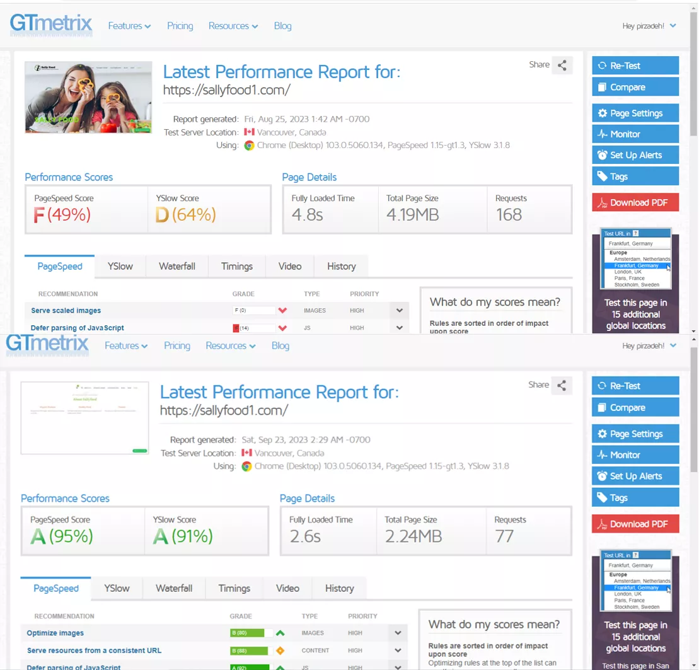Image resolution: width=699 pixels, height=670 pixels.
Task: Open the Resources dropdown in the upper navbar
Action: point(233,26)
